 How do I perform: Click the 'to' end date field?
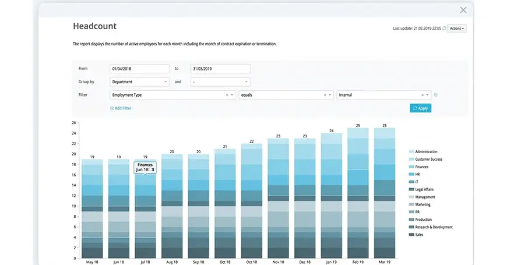220,69
